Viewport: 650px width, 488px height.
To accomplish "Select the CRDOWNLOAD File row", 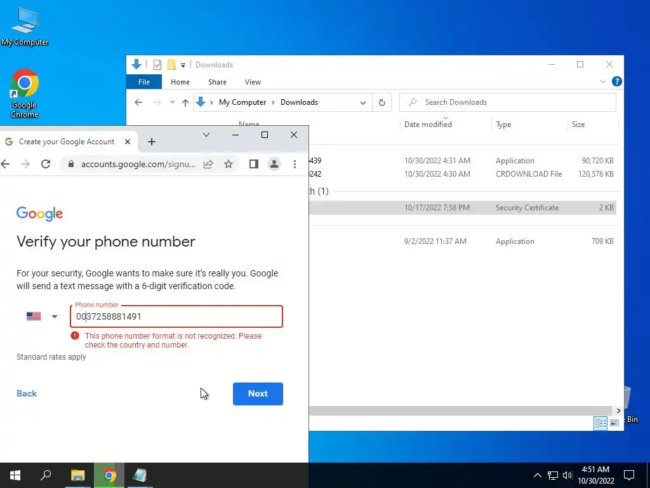I will click(462, 174).
